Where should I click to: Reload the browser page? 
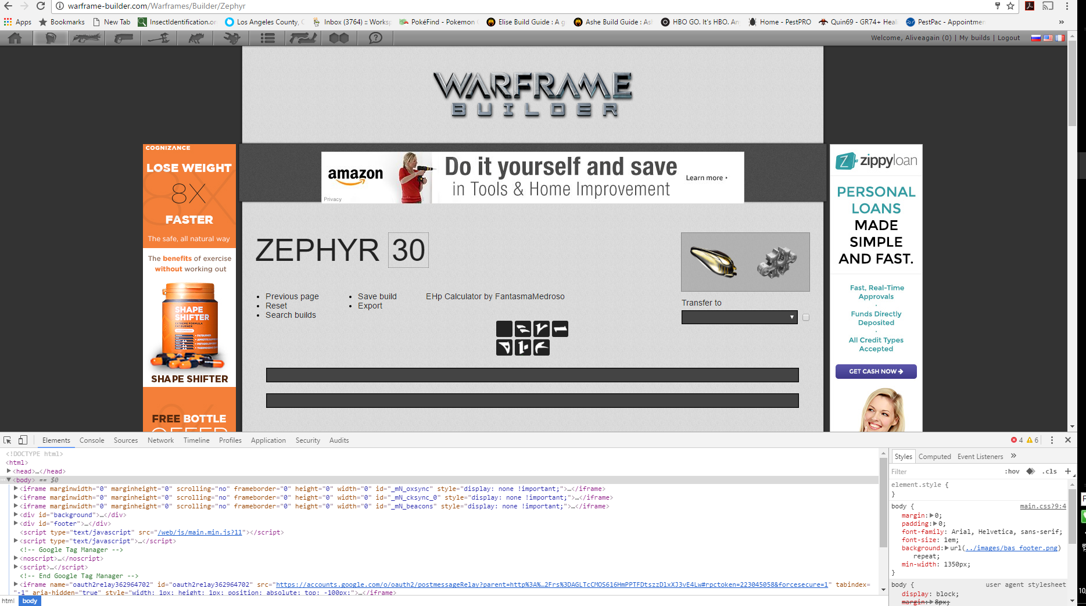click(x=41, y=6)
